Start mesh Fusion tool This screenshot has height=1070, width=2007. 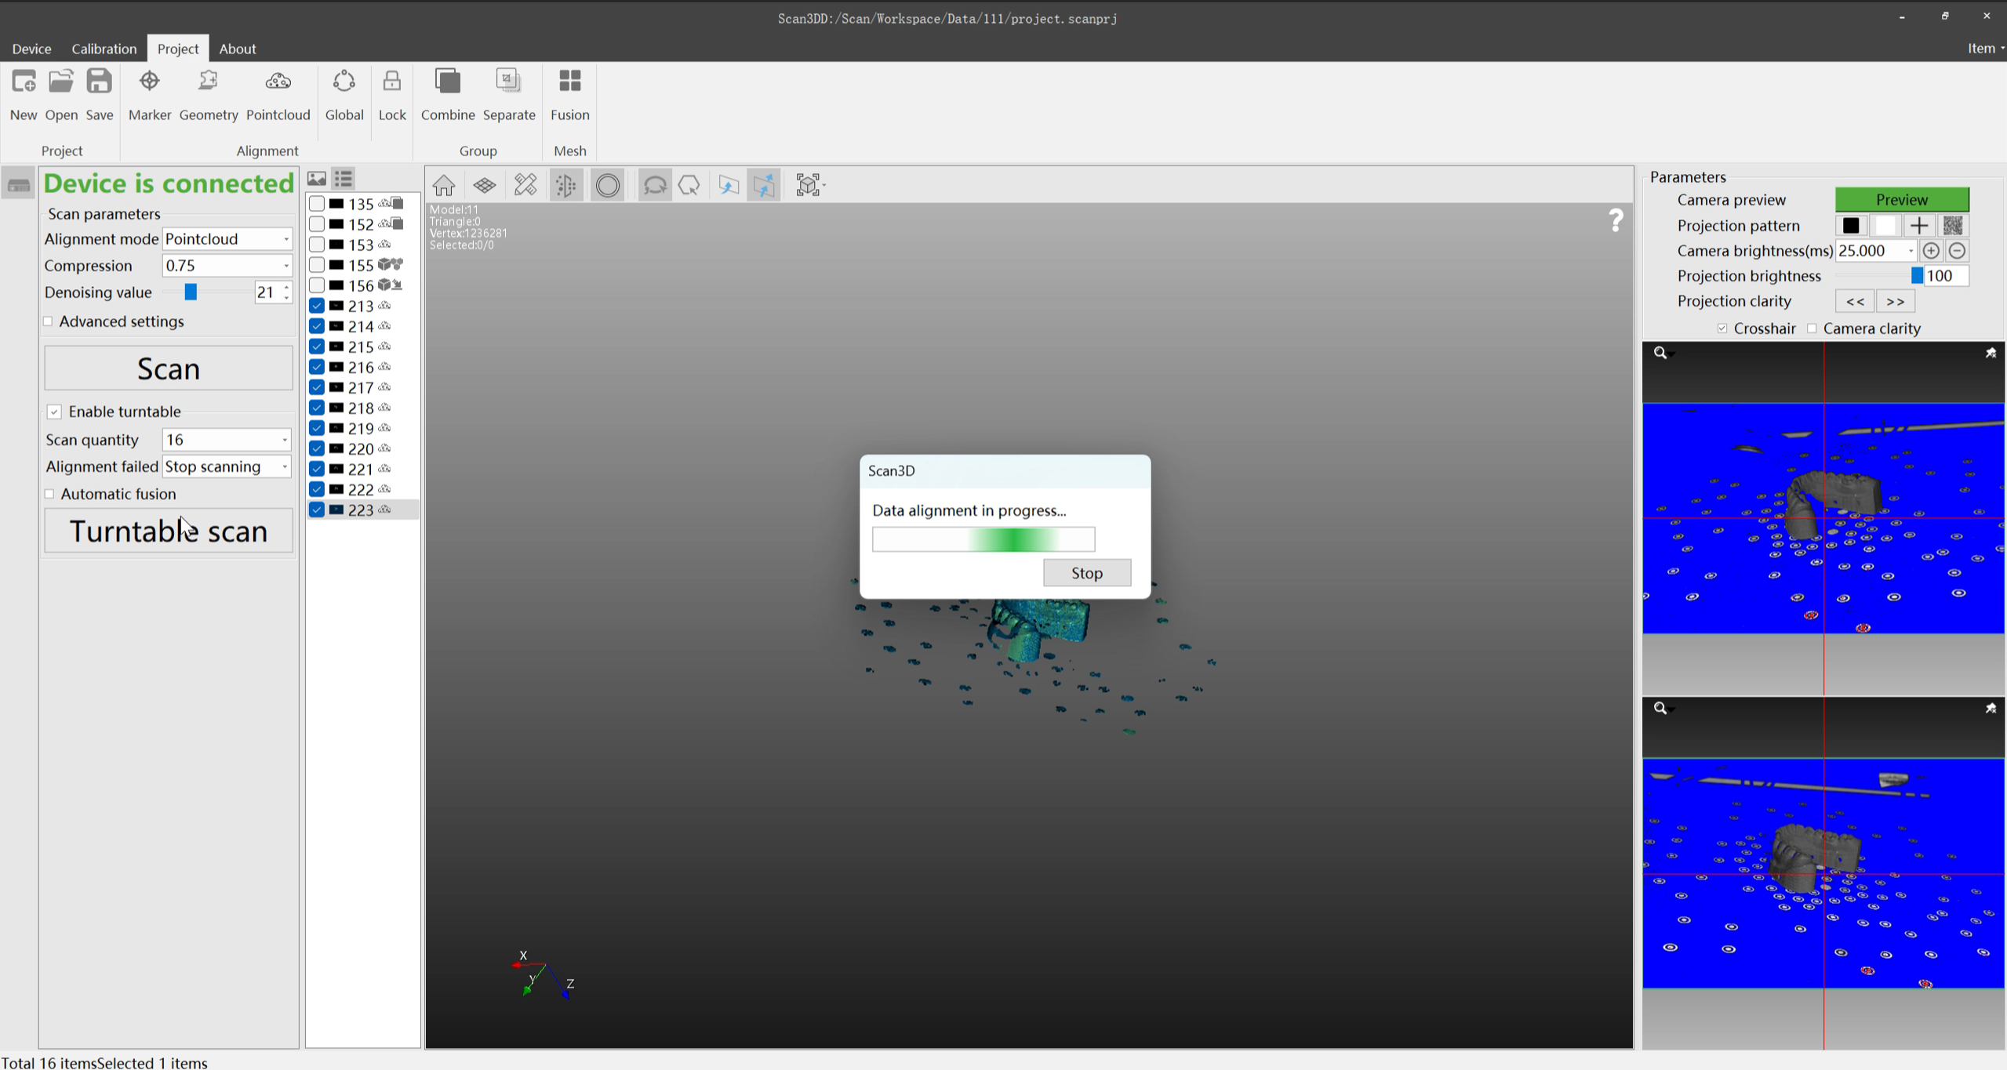pyautogui.click(x=570, y=82)
